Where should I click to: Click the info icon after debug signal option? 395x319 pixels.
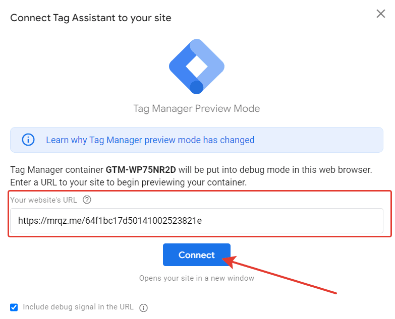click(143, 308)
